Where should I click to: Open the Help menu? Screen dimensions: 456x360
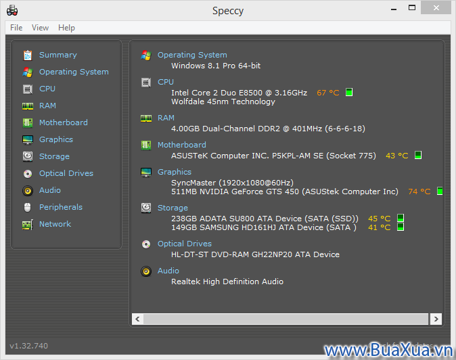[x=66, y=28]
